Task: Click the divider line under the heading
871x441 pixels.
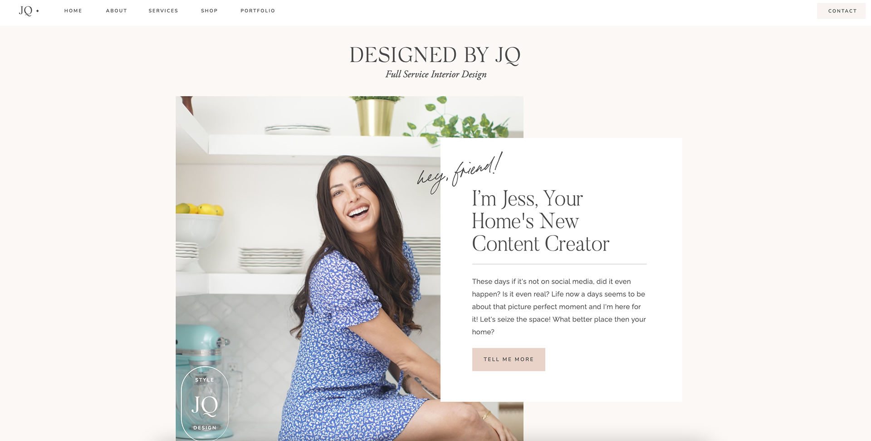Action: [559, 264]
